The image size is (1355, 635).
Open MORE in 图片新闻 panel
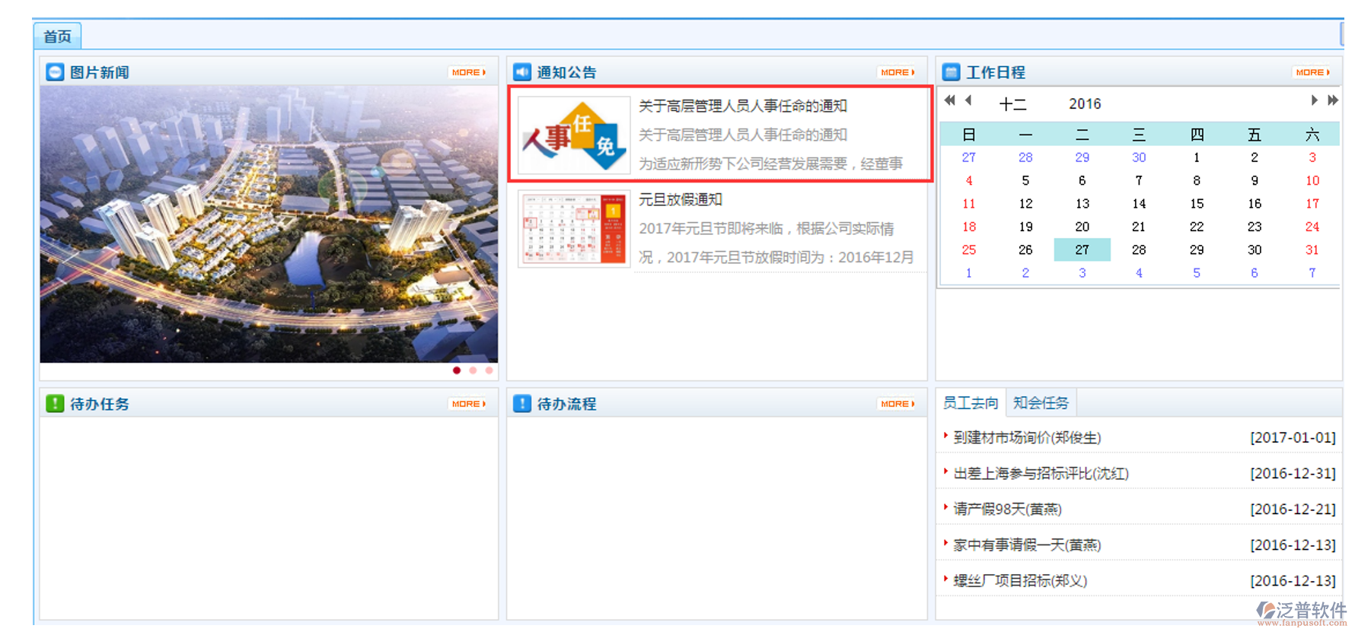pos(468,72)
